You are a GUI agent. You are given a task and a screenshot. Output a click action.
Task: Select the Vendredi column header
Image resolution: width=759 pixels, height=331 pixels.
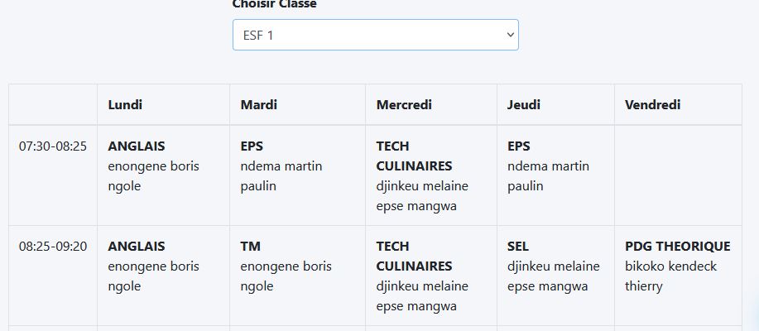(x=678, y=104)
